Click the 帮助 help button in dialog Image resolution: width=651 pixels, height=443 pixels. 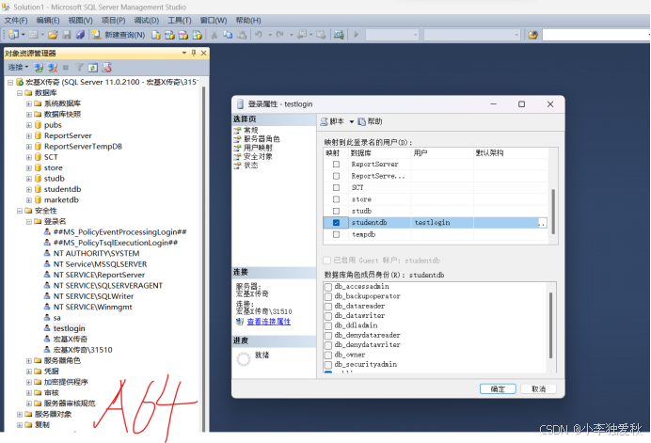370,121
